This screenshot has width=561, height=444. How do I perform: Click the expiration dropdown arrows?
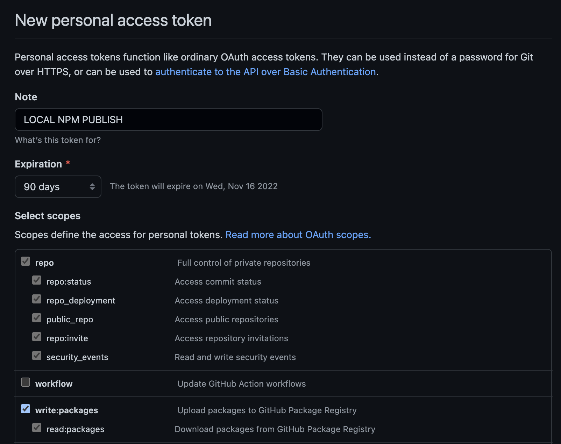(92, 187)
